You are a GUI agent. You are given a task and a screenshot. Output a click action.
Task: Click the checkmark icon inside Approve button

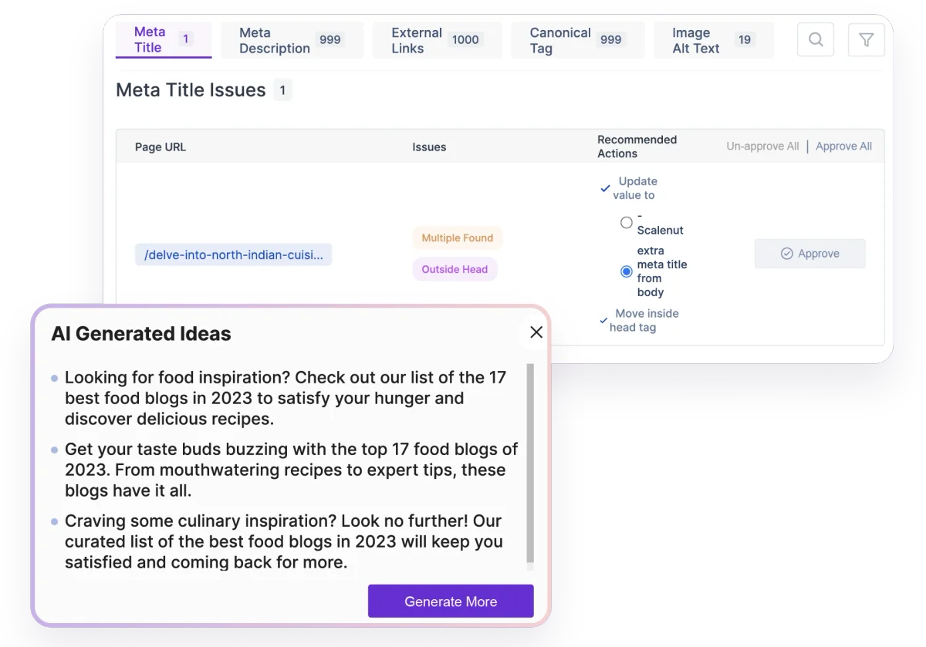point(786,253)
